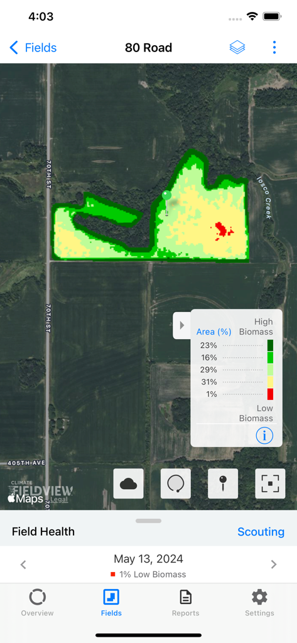Select the light green 29% swatch
Screen dimensions: 297x643
click(x=270, y=370)
